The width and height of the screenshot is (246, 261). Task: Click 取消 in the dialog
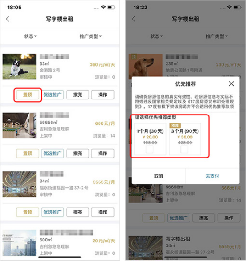click(159, 176)
